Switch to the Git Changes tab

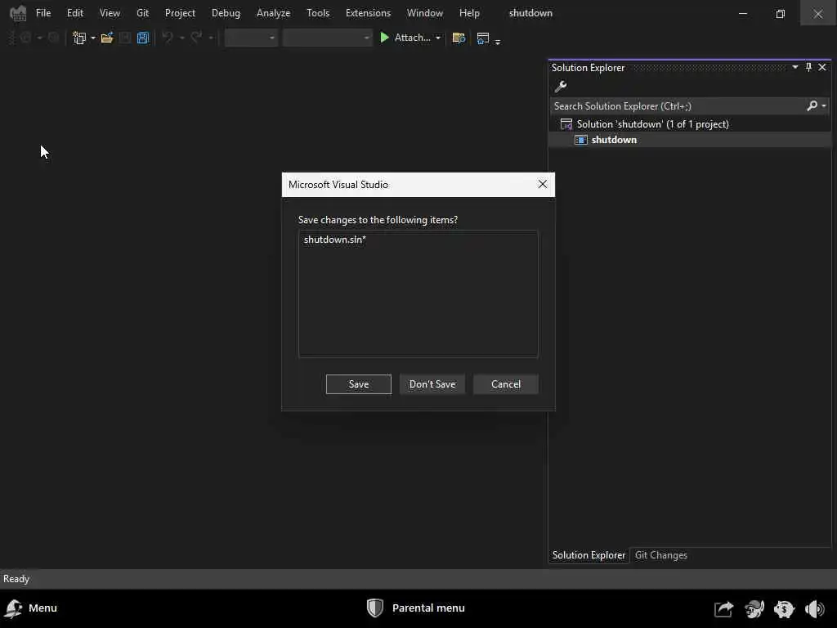point(660,555)
